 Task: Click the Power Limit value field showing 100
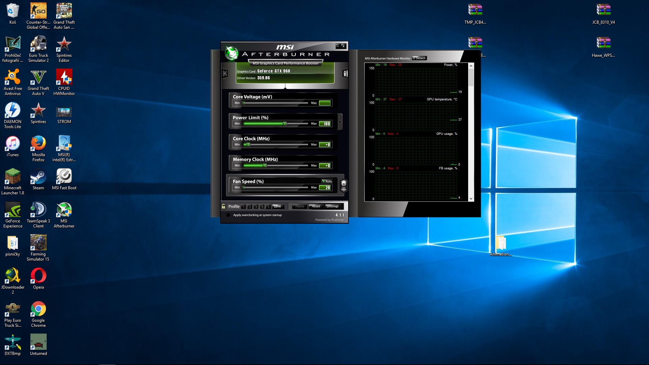click(325, 124)
